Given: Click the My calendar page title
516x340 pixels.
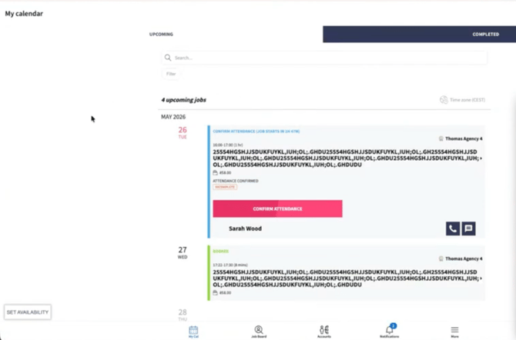Looking at the screenshot, I should [x=24, y=14].
